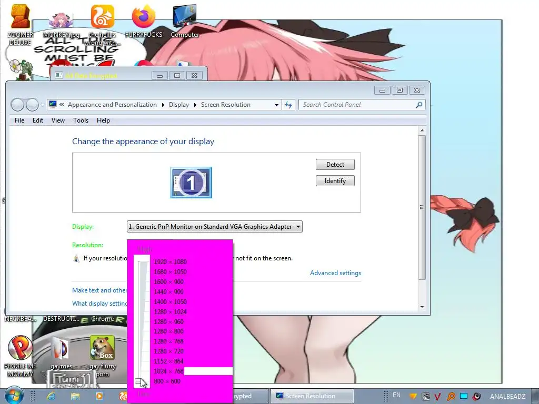Open the gaymes desktop folder

click(x=61, y=352)
